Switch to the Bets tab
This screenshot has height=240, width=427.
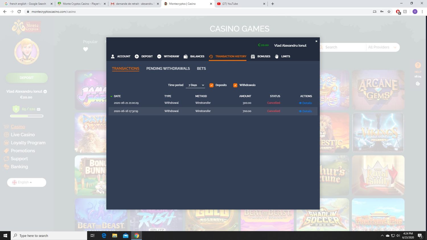[201, 69]
